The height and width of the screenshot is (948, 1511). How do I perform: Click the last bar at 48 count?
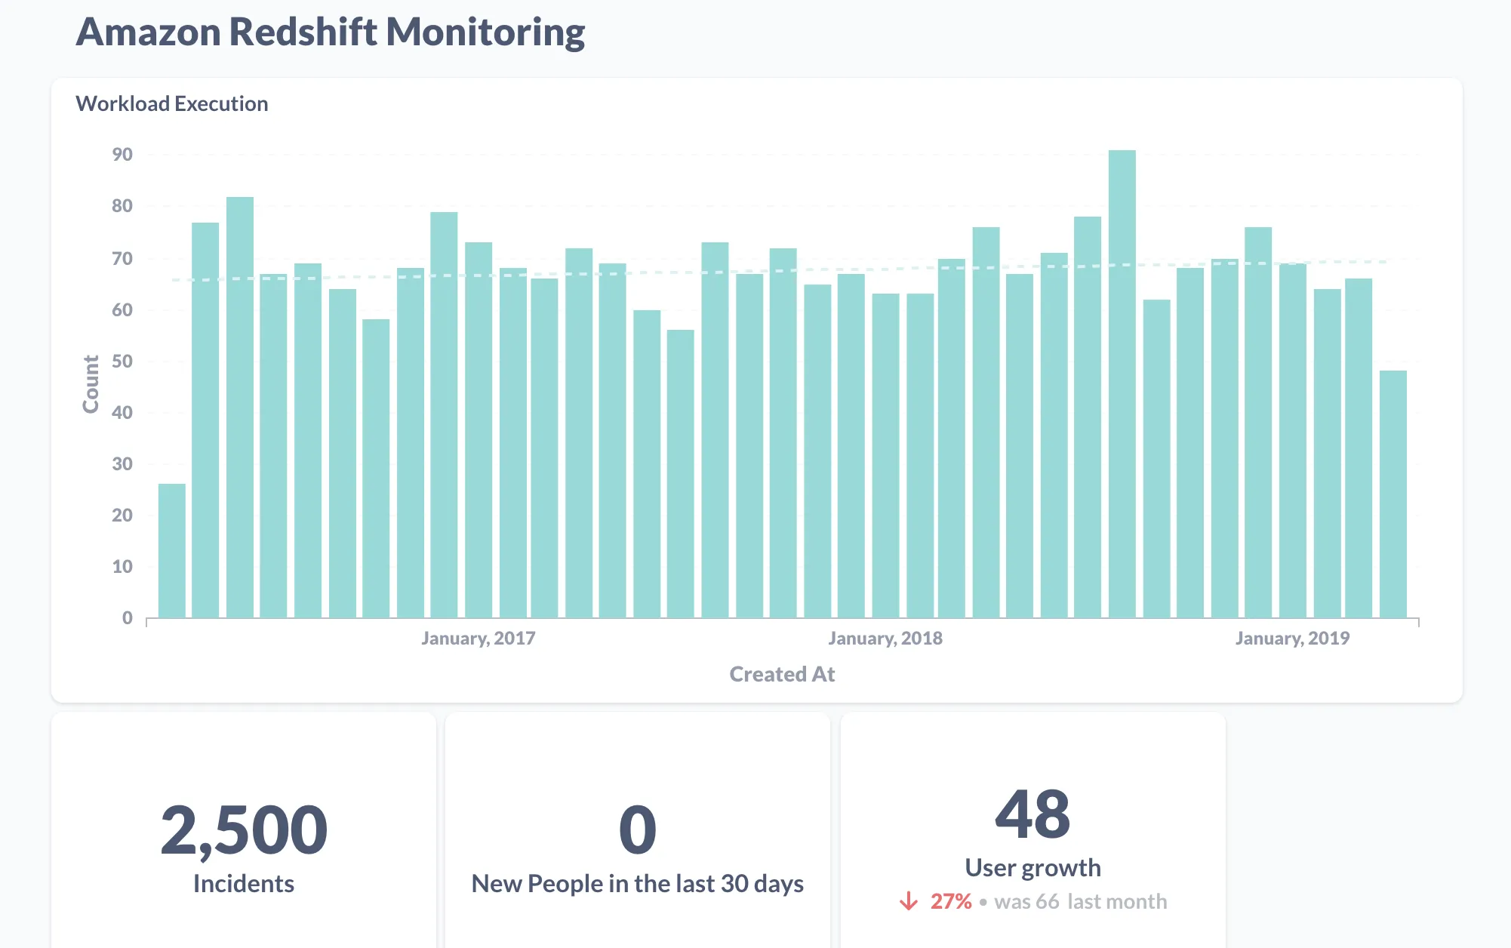coord(1393,494)
